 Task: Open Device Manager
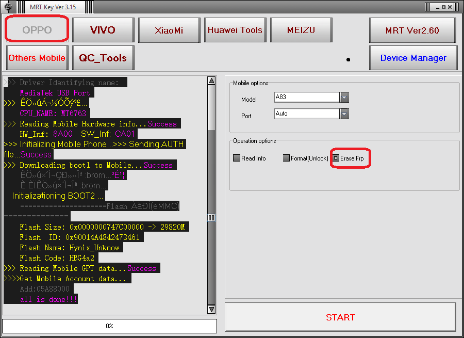pyautogui.click(x=413, y=58)
